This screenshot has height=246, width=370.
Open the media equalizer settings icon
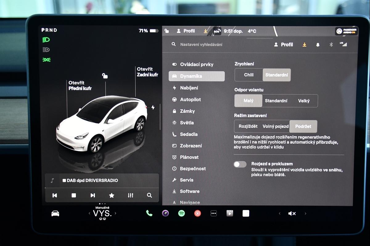(130, 195)
